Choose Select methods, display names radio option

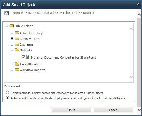point(7,93)
